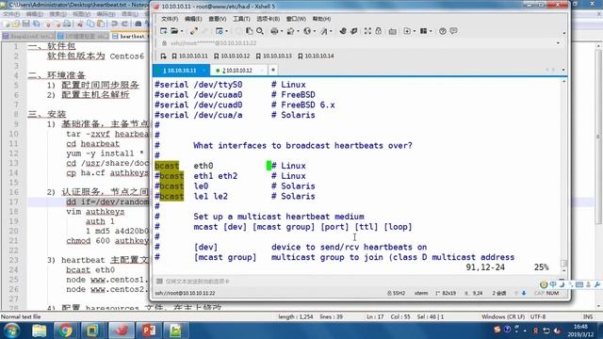
Task: Open tab list dropdown at tab bar end
Action: point(563,71)
